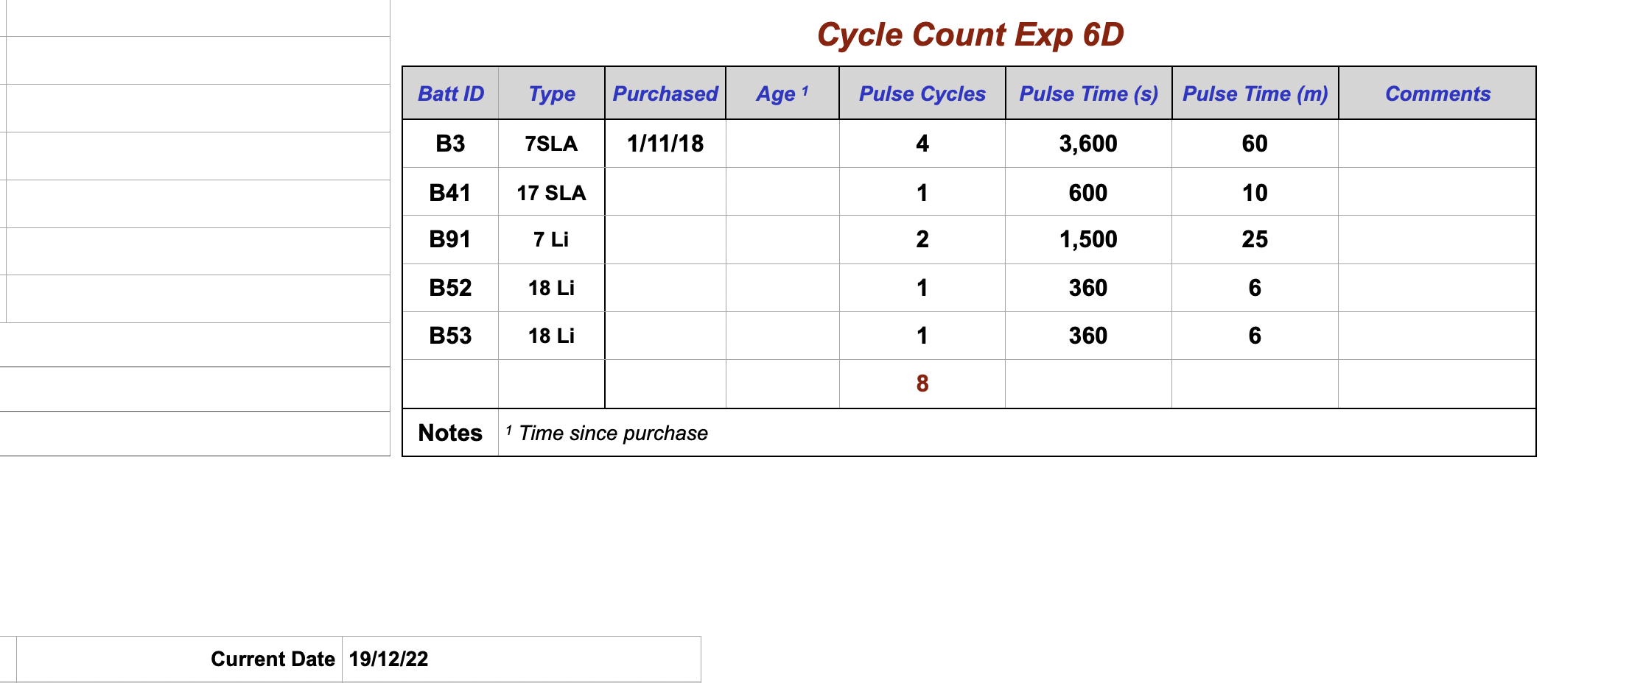This screenshot has width=1643, height=683.
Task: Select the '360' cell in row B53
Action: pyautogui.click(x=1089, y=336)
